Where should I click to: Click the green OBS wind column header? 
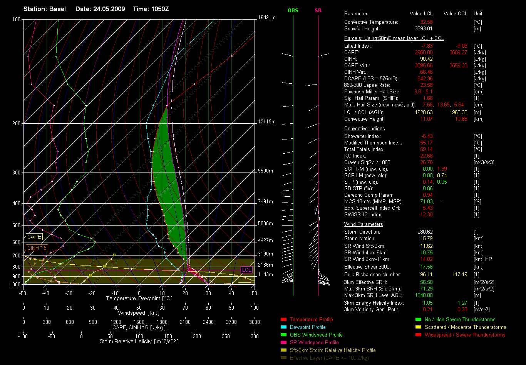pos(293,10)
